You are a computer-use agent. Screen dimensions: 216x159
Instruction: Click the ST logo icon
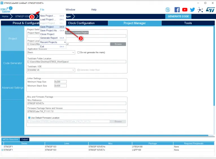pos(210,10)
